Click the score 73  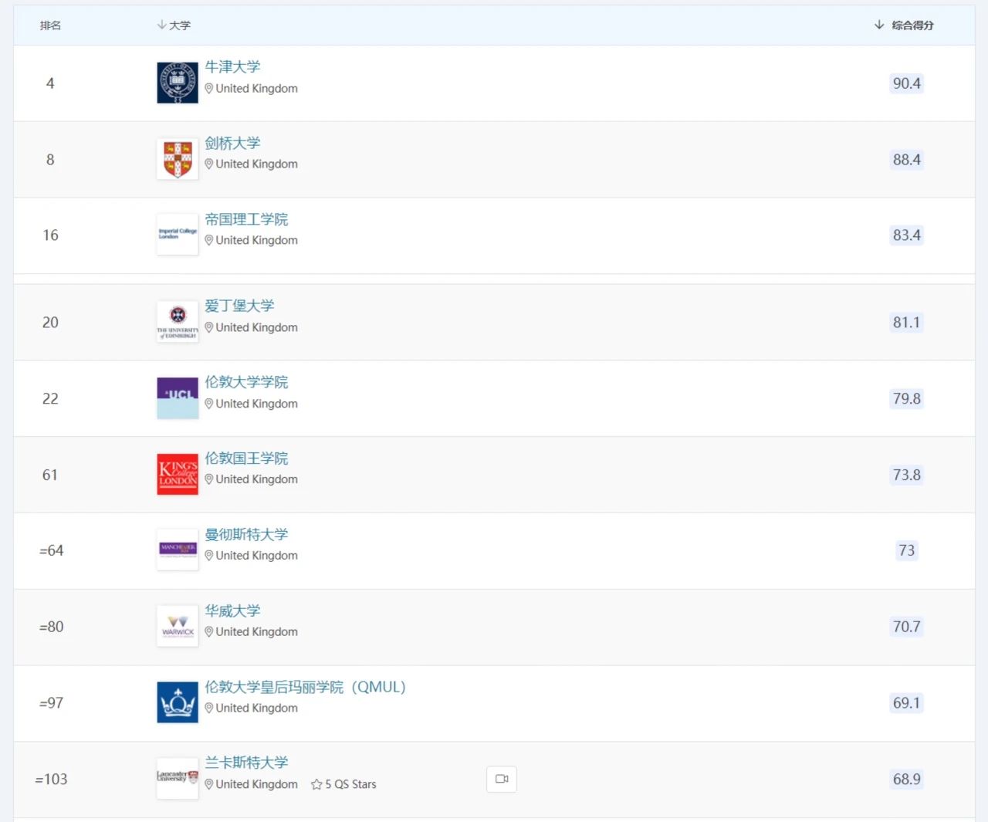907,550
